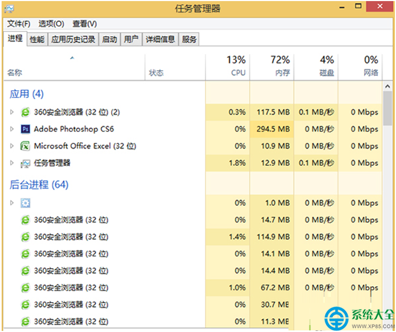Click the Microsoft Office Excel icon
The image size is (396, 332).
(25, 146)
